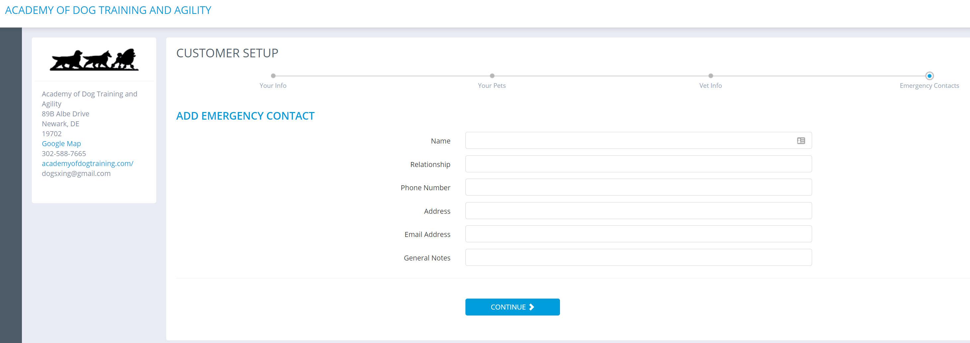970x343 pixels.
Task: Click the arrow icon on Continue button
Action: pos(531,307)
